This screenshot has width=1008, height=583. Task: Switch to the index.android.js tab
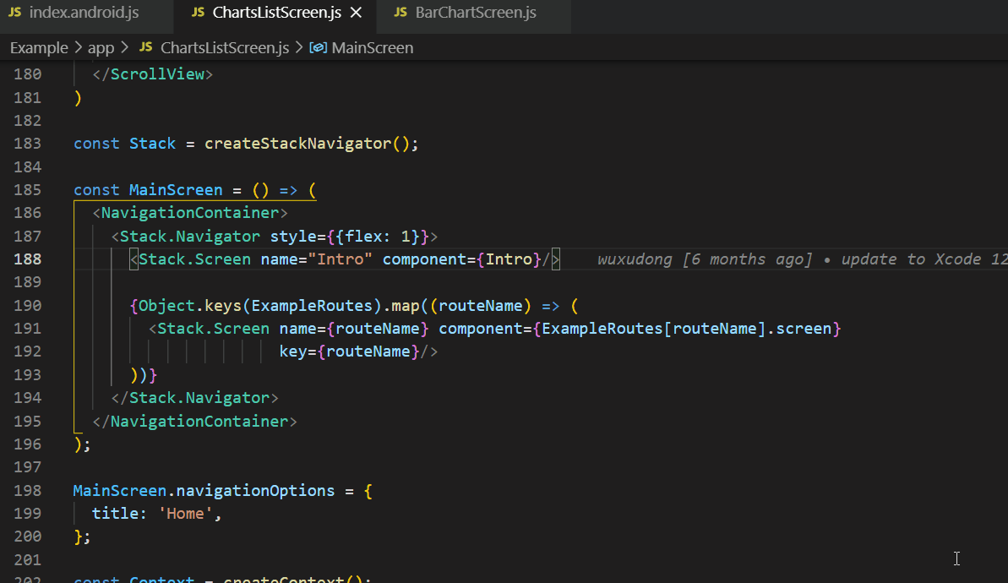pos(84,14)
